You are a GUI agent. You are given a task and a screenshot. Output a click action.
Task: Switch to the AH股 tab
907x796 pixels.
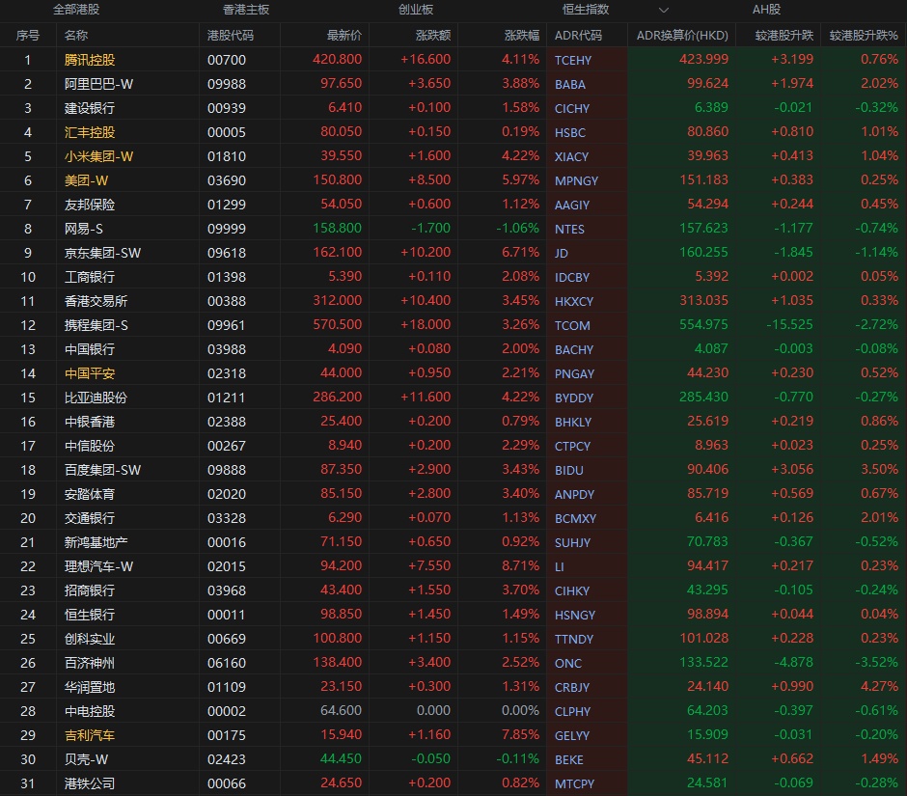766,10
